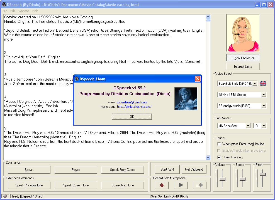Open the MS Sans Serif font dropdown
The width and height of the screenshot is (275, 200).
click(x=248, y=126)
